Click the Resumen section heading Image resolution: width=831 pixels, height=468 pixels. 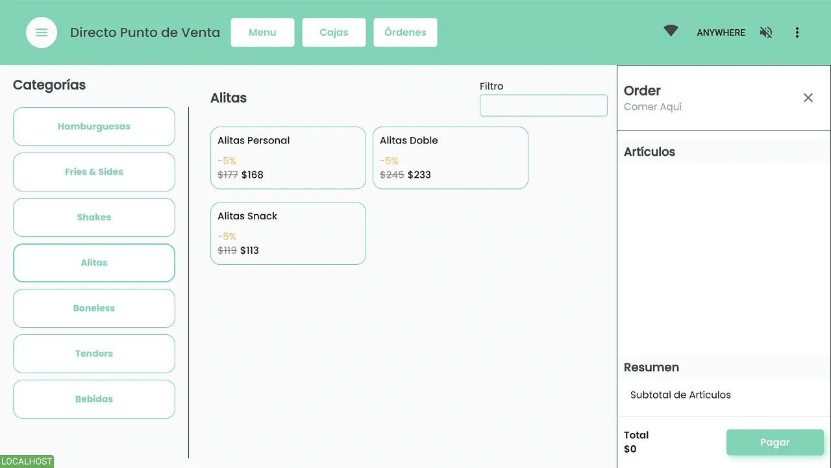click(651, 367)
